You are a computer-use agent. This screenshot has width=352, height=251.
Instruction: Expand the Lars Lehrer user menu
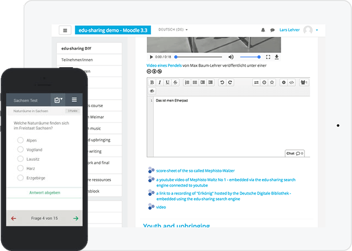[x=317, y=30]
